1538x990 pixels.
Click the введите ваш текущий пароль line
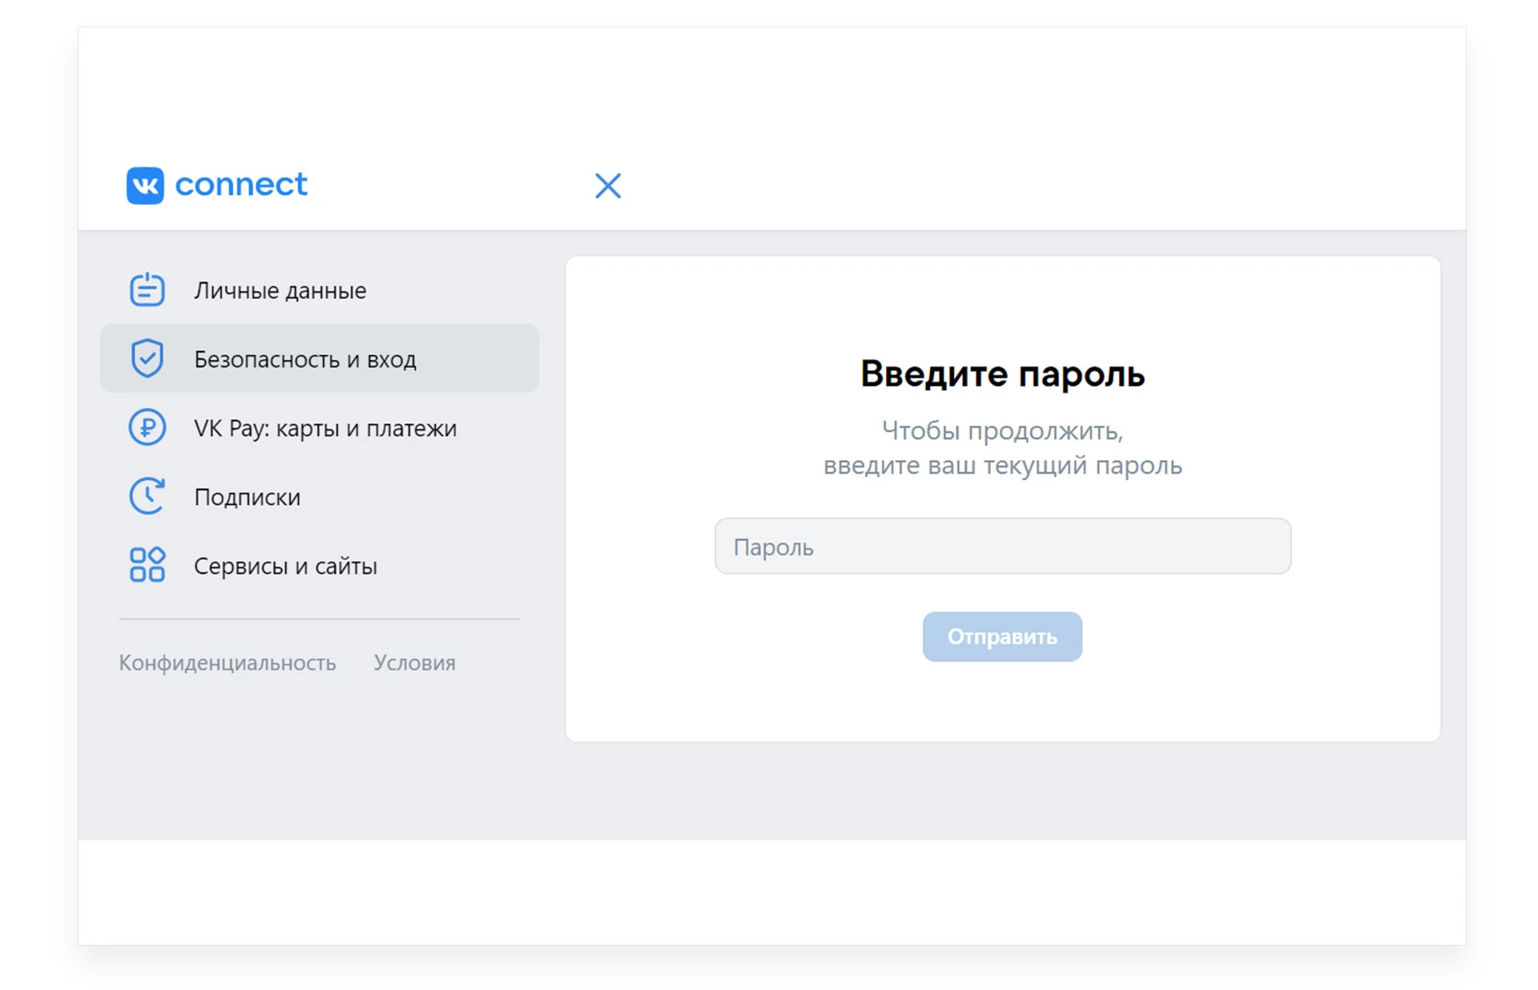(x=1003, y=465)
